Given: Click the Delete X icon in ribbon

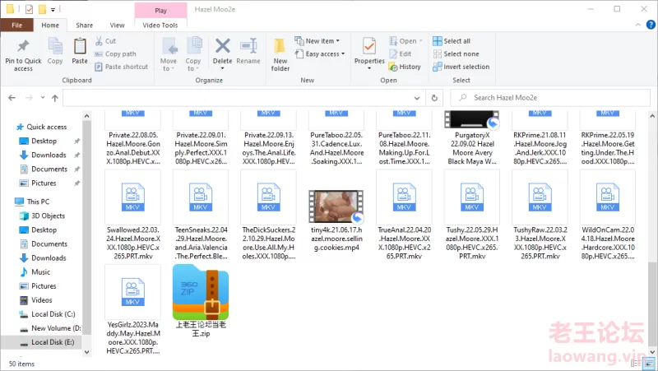Looking at the screenshot, I should click(x=222, y=46).
